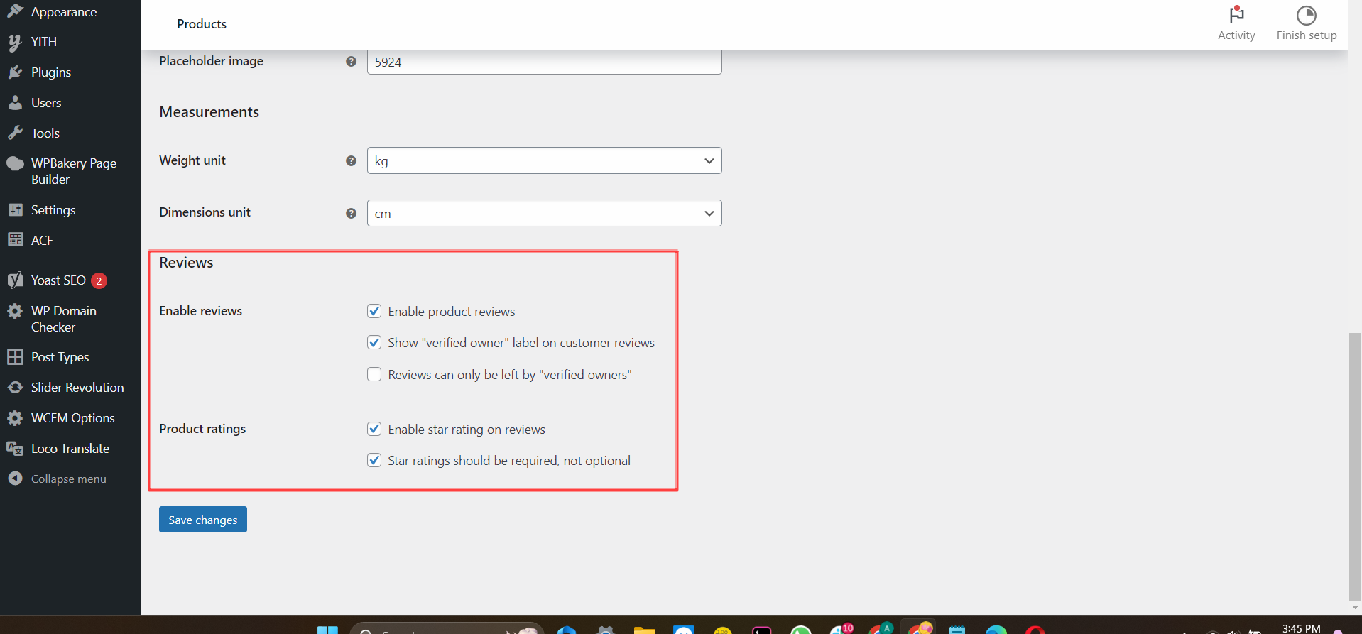Viewport: 1362px width, 634px height.
Task: Open YITH menu item
Action: click(x=44, y=42)
